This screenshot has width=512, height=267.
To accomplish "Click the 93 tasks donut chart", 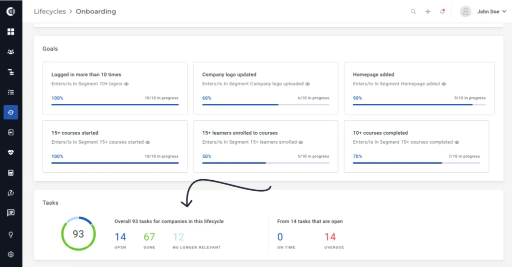I will pos(78,234).
